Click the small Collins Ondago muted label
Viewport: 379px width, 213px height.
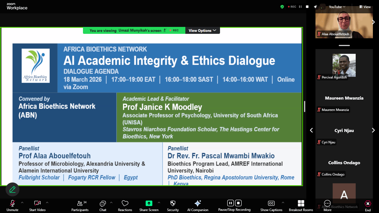click(x=331, y=174)
